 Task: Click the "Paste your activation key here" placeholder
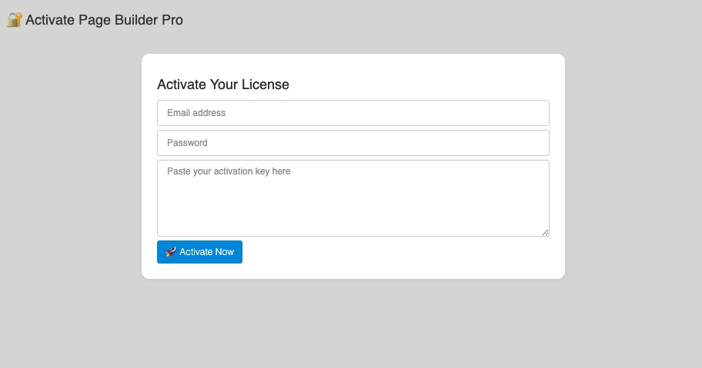point(229,171)
